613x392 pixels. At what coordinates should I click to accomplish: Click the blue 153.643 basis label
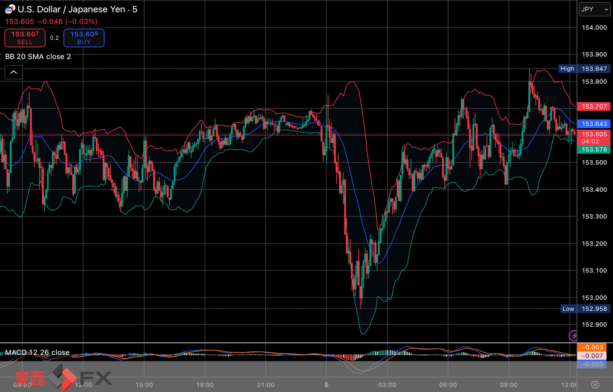tap(594, 124)
